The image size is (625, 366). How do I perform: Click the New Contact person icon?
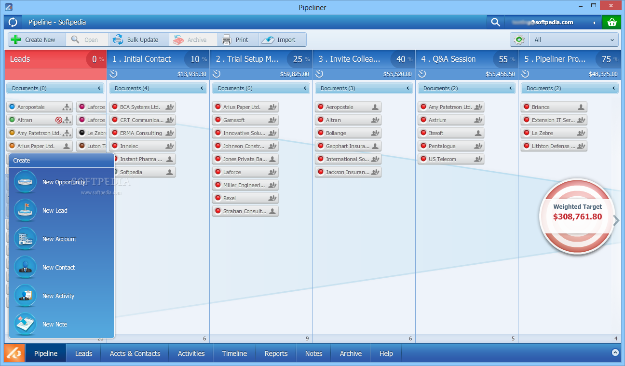click(26, 268)
